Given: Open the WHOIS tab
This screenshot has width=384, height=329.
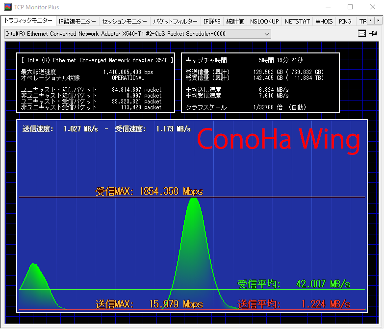Looking at the screenshot, I should click(x=324, y=22).
